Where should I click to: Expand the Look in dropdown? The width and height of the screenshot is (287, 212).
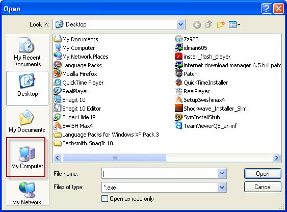tap(181, 24)
